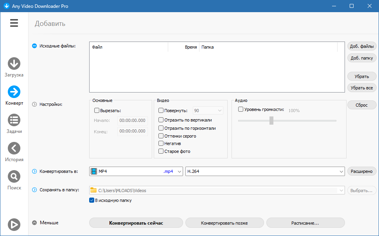Image resolution: width=379 pixels, height=236 pixels.
Task: Click the app logo in title bar
Action: pos(7,6)
